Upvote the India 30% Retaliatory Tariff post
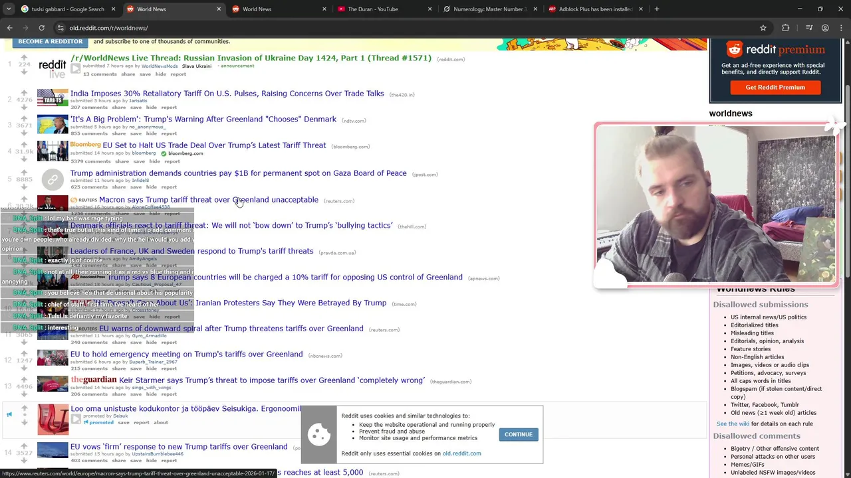851x478 pixels. point(24,92)
